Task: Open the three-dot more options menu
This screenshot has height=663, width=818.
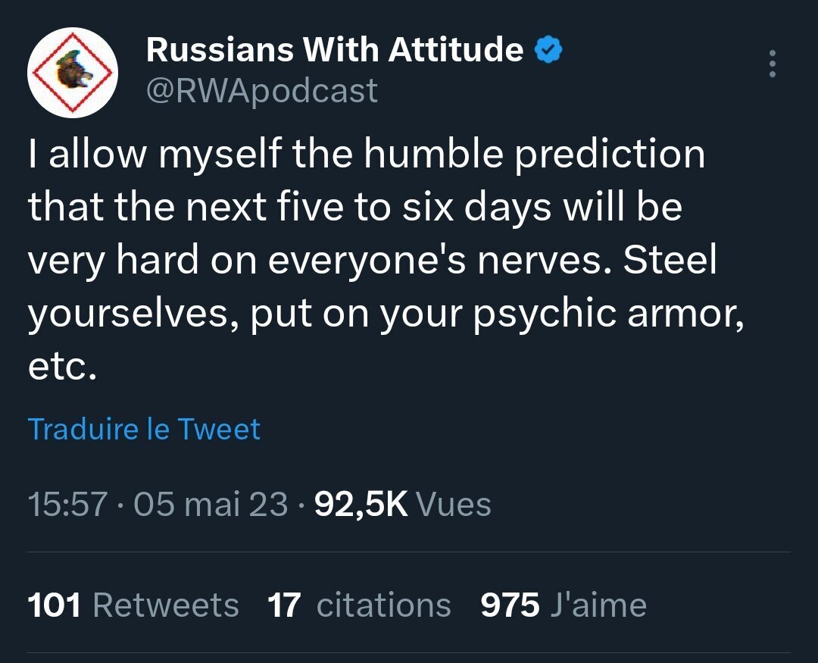Action: pyautogui.click(x=772, y=64)
